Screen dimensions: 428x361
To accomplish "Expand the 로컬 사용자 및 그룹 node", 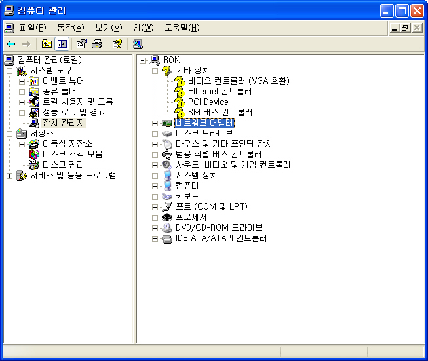I will (x=22, y=102).
